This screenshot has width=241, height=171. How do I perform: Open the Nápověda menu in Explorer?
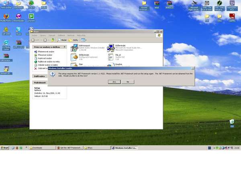pyautogui.click(x=81, y=35)
